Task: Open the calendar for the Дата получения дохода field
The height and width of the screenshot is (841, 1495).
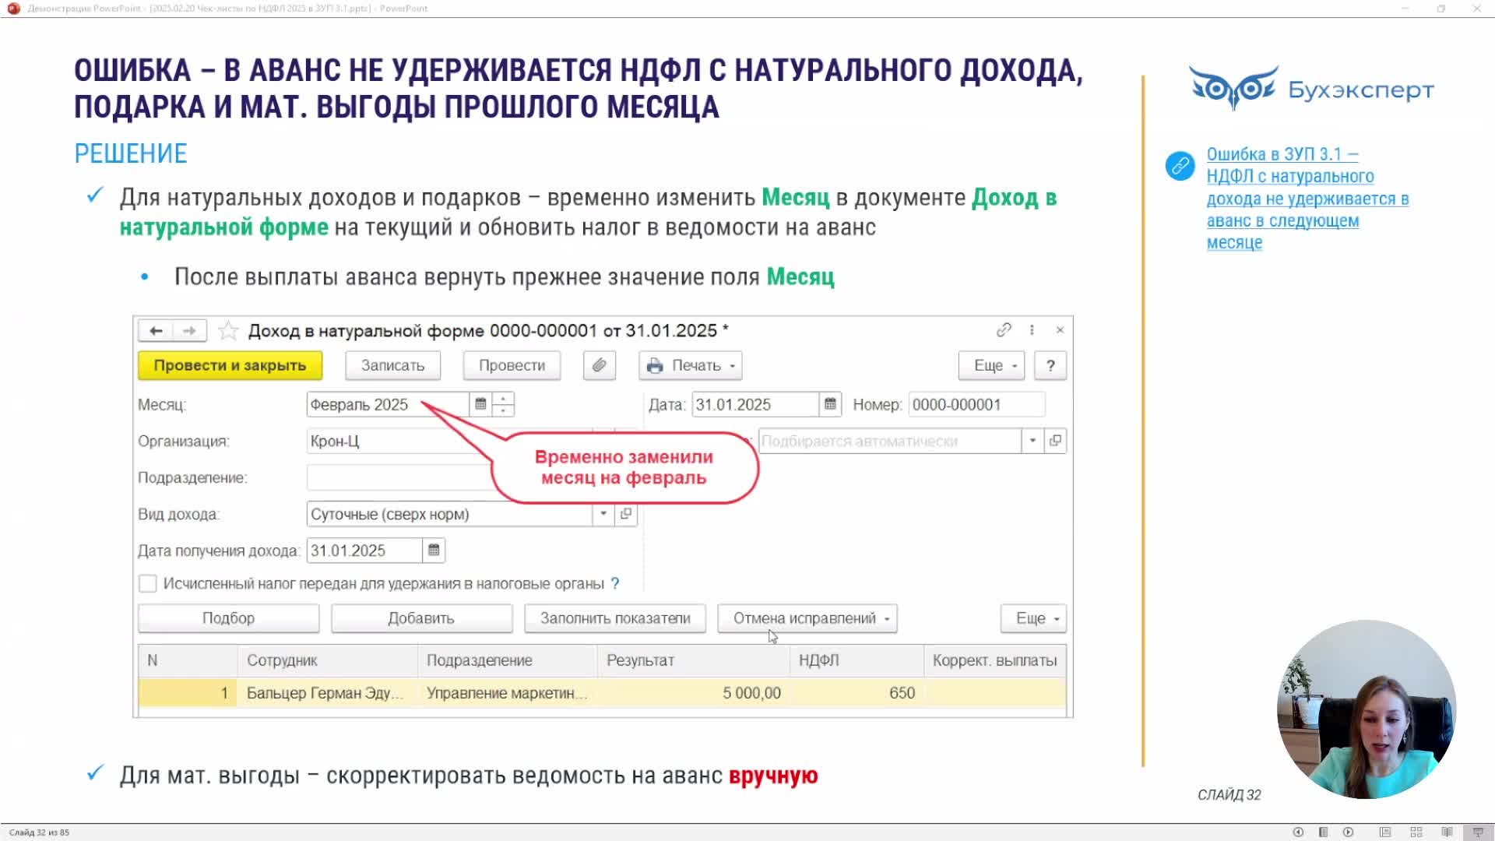Action: tap(434, 551)
